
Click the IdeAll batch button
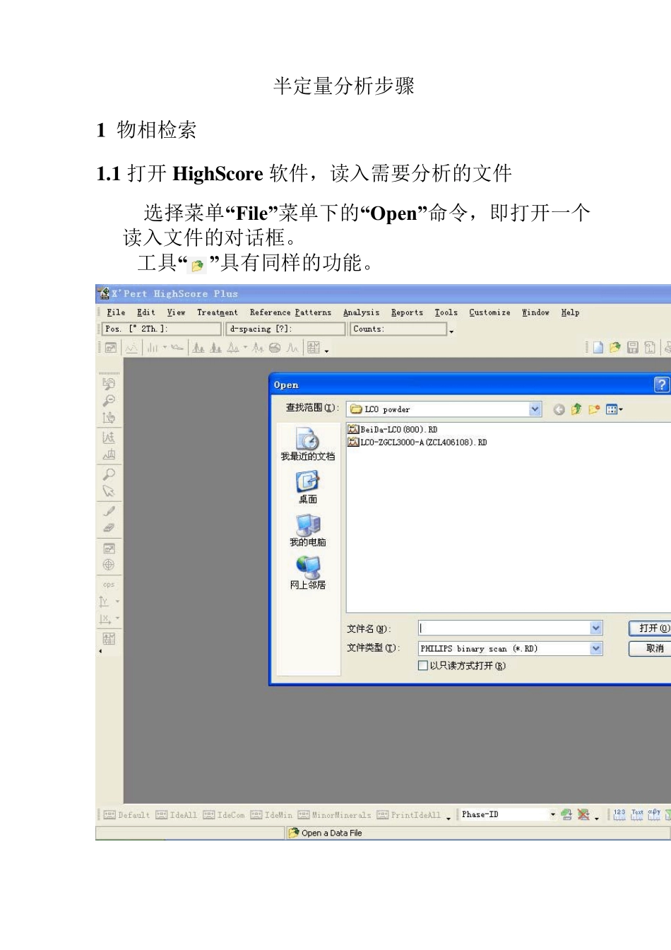(176, 815)
